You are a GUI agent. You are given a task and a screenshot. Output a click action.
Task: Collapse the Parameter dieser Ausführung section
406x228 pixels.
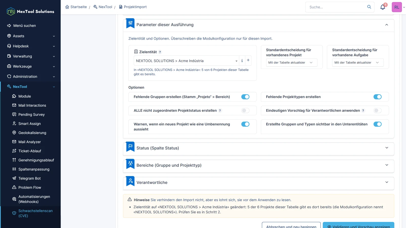pos(386,25)
